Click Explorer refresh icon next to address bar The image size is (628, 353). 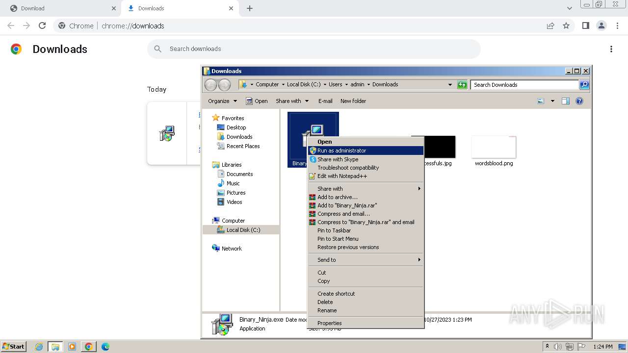pos(462,85)
